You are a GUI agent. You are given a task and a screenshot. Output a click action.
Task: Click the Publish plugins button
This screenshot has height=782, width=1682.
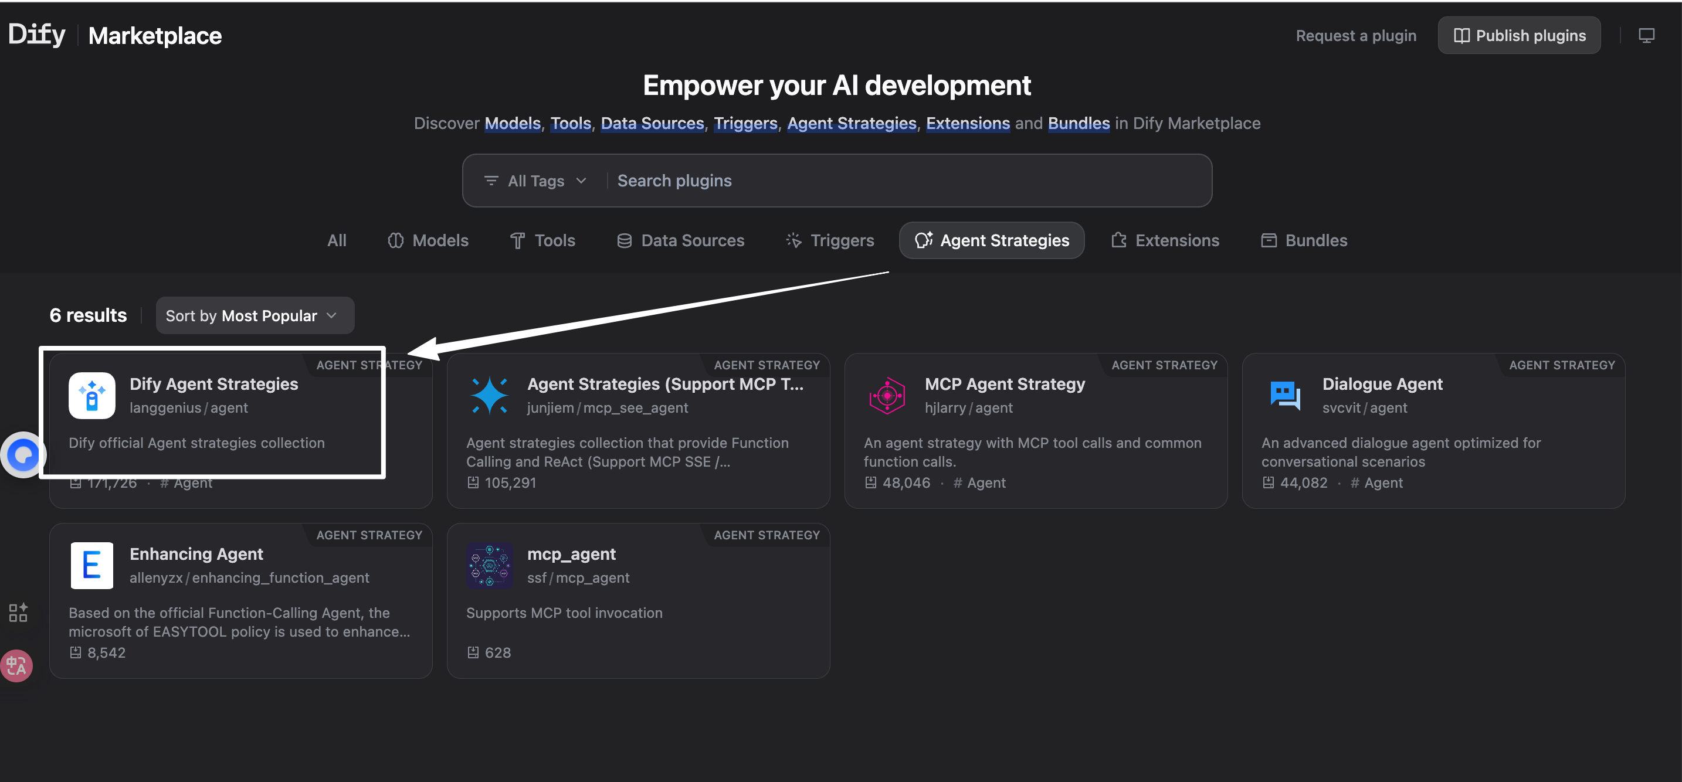1519,35
